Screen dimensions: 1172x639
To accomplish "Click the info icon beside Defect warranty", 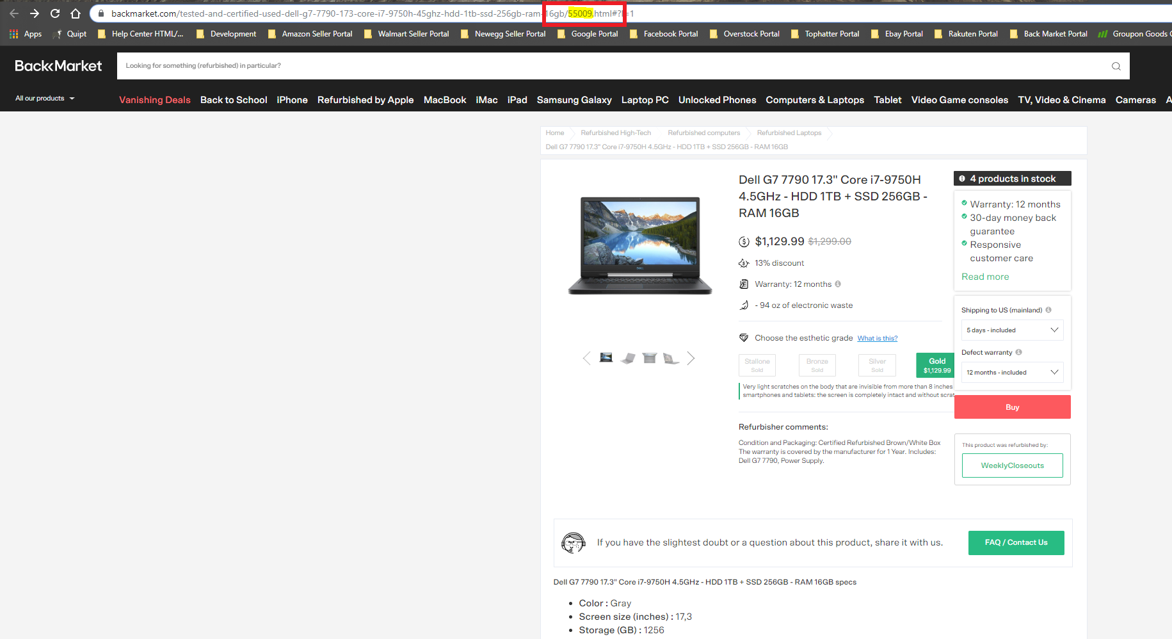I will coord(1018,352).
